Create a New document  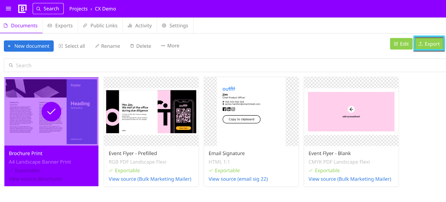(29, 46)
